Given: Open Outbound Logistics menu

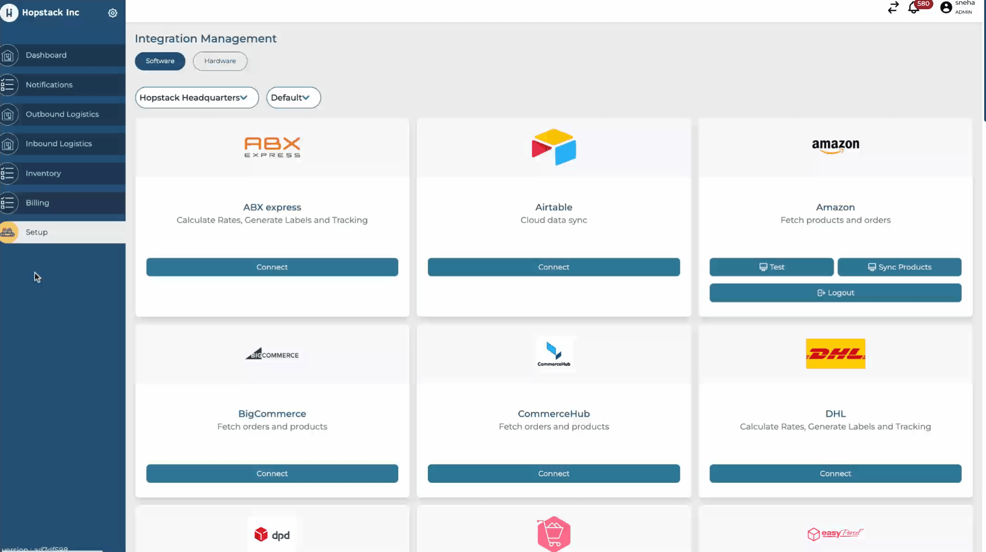Looking at the screenshot, I should tap(62, 114).
